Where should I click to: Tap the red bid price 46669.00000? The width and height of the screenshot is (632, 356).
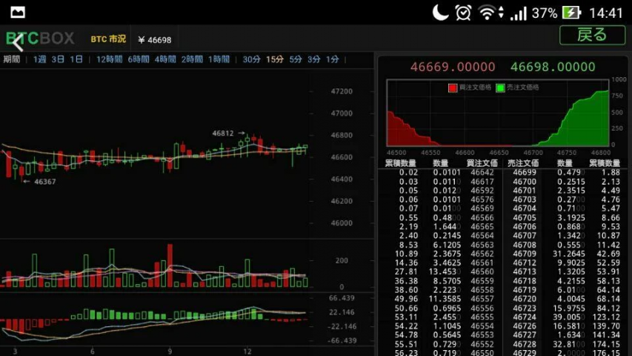click(x=453, y=67)
